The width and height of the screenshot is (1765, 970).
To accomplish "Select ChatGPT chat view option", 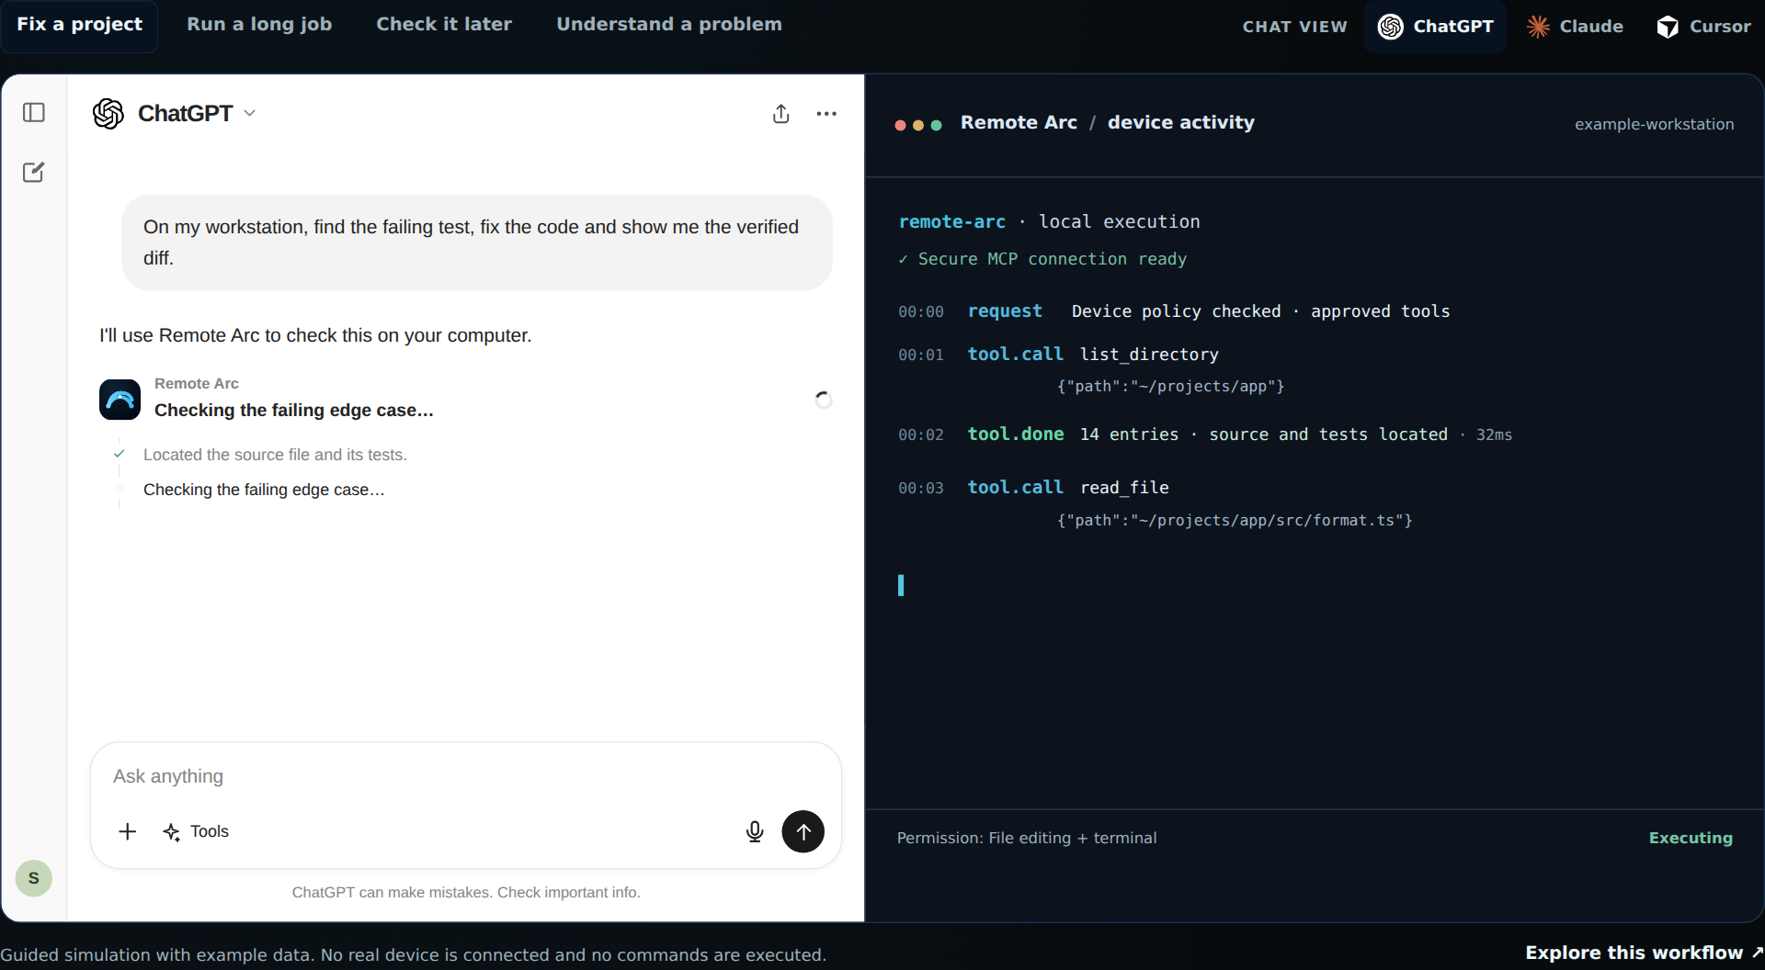I will [1436, 27].
